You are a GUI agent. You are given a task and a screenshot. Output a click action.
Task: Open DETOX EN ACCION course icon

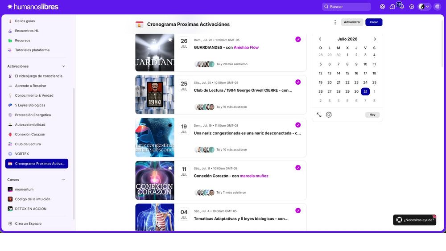(x=10, y=209)
